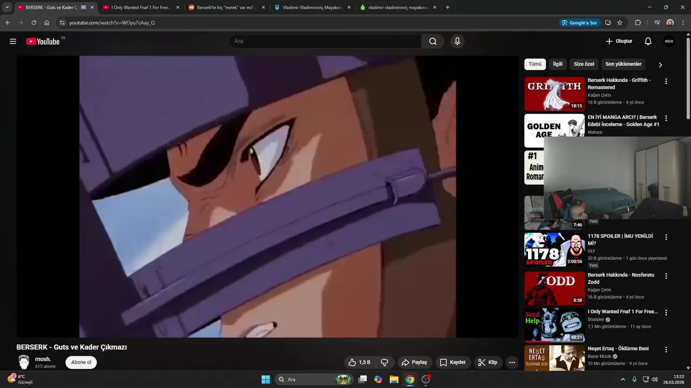Open options for the Fnaf 1 suggested video
Screen dimensions: 691x388
click(666, 313)
